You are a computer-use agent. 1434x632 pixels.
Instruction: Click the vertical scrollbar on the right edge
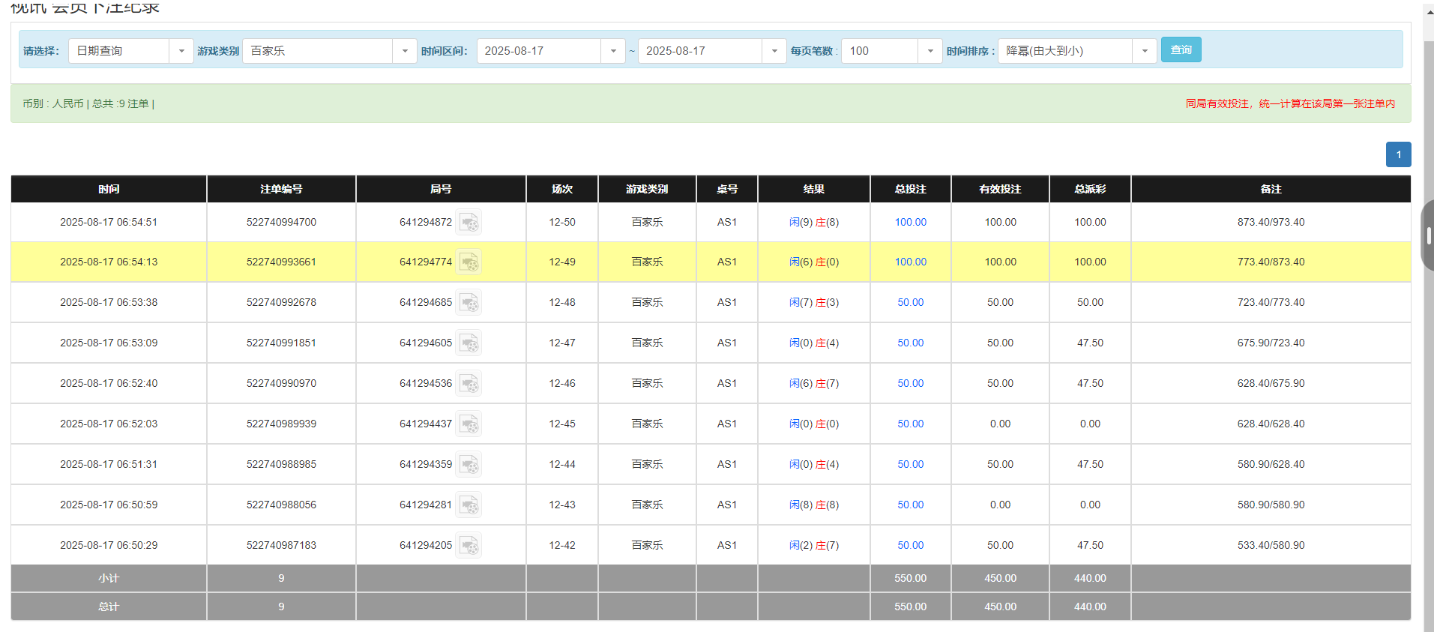[x=1428, y=235]
